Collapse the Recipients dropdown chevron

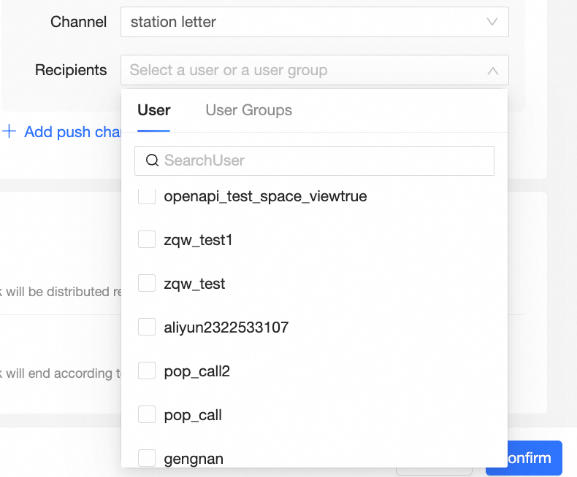point(492,71)
